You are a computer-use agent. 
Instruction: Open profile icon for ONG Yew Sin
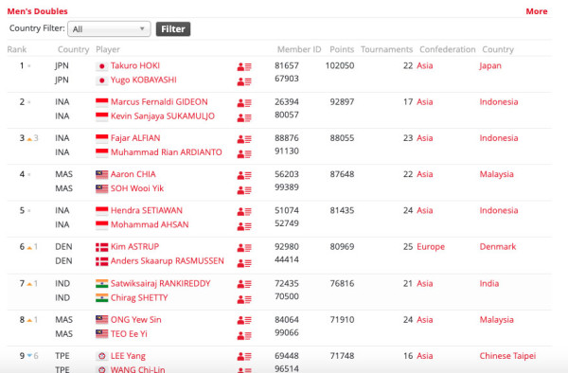(x=244, y=320)
